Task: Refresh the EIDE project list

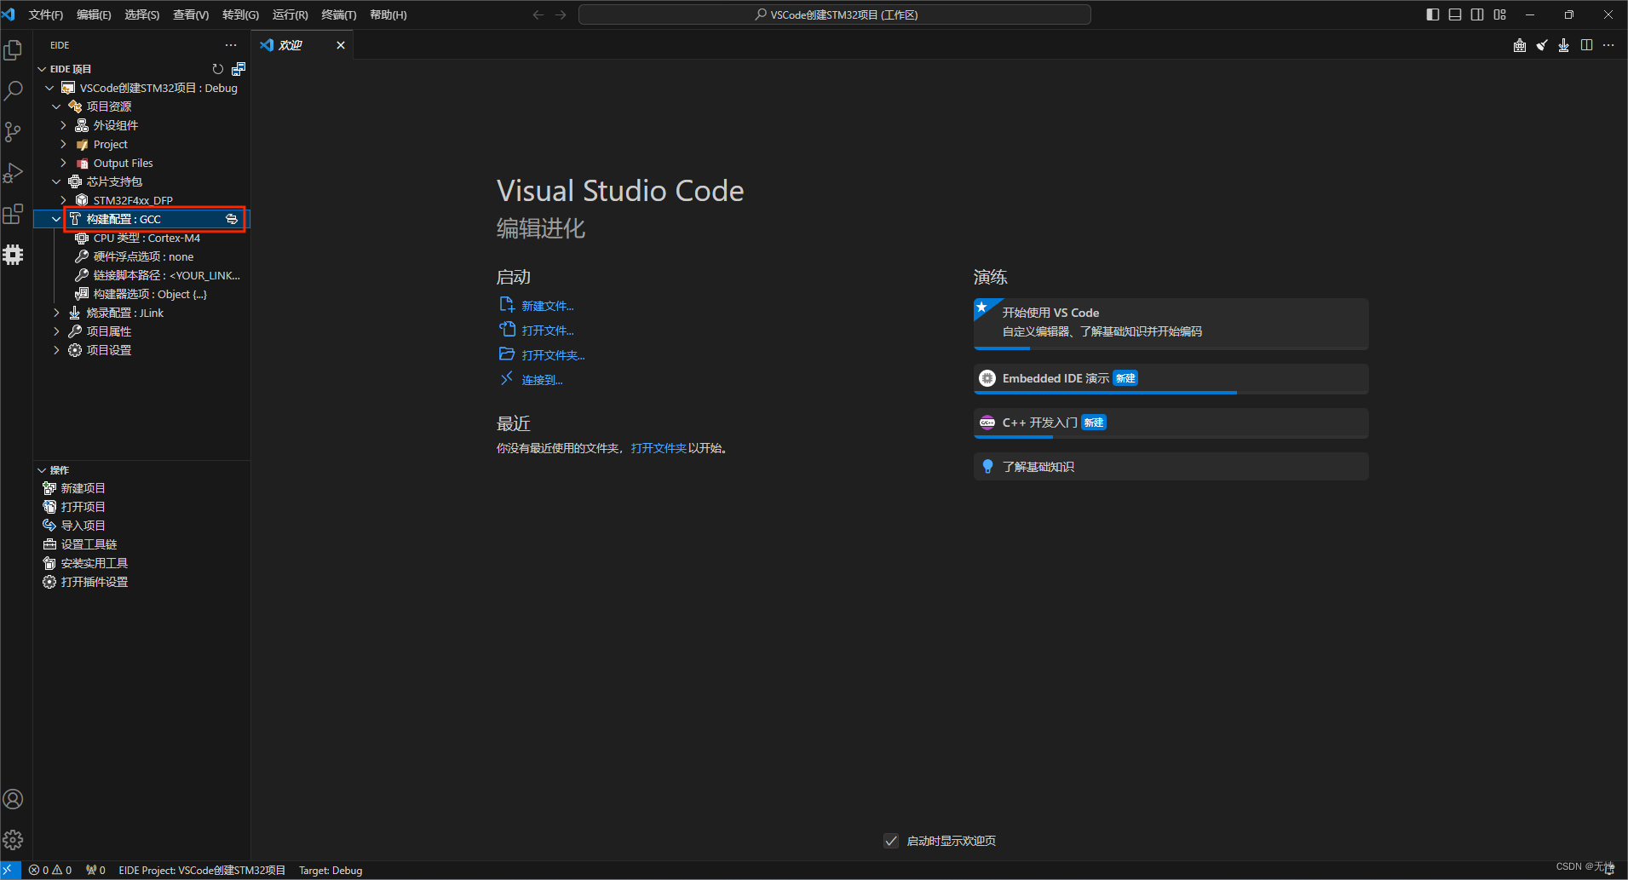Action: coord(218,69)
